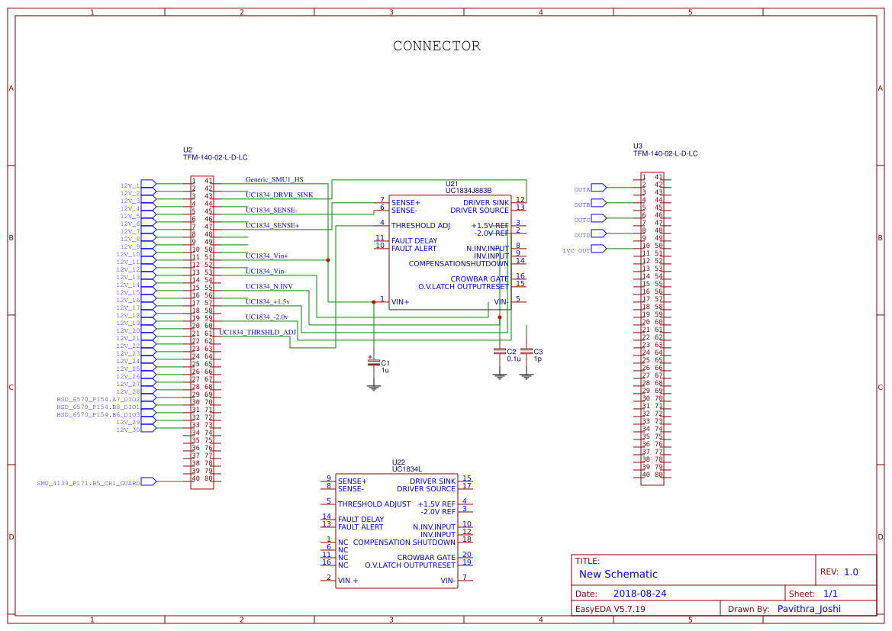Click the DRIVER SOURCE pin label on U21
The height and width of the screenshot is (631, 892).
click(479, 211)
